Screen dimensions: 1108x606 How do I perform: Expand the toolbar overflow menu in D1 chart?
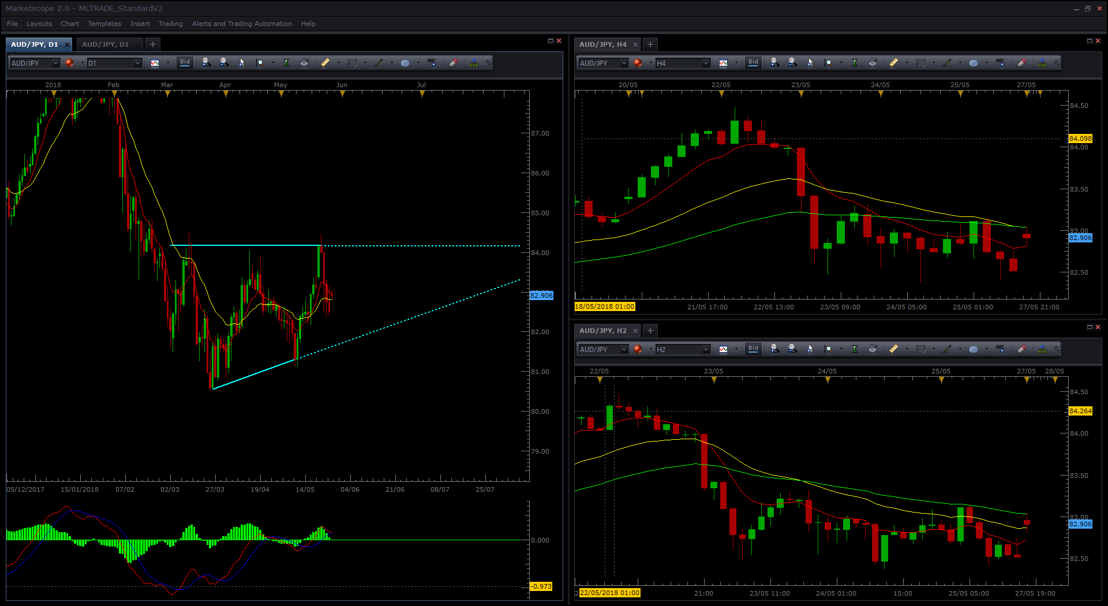[x=488, y=63]
